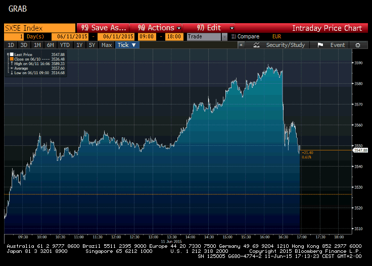This screenshot has width=372, height=266.
Task: Click the white Last Price swatch
Action: (12, 54)
